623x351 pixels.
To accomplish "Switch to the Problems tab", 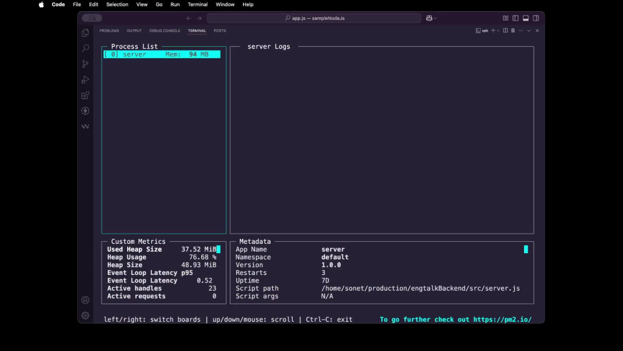I will tap(109, 31).
